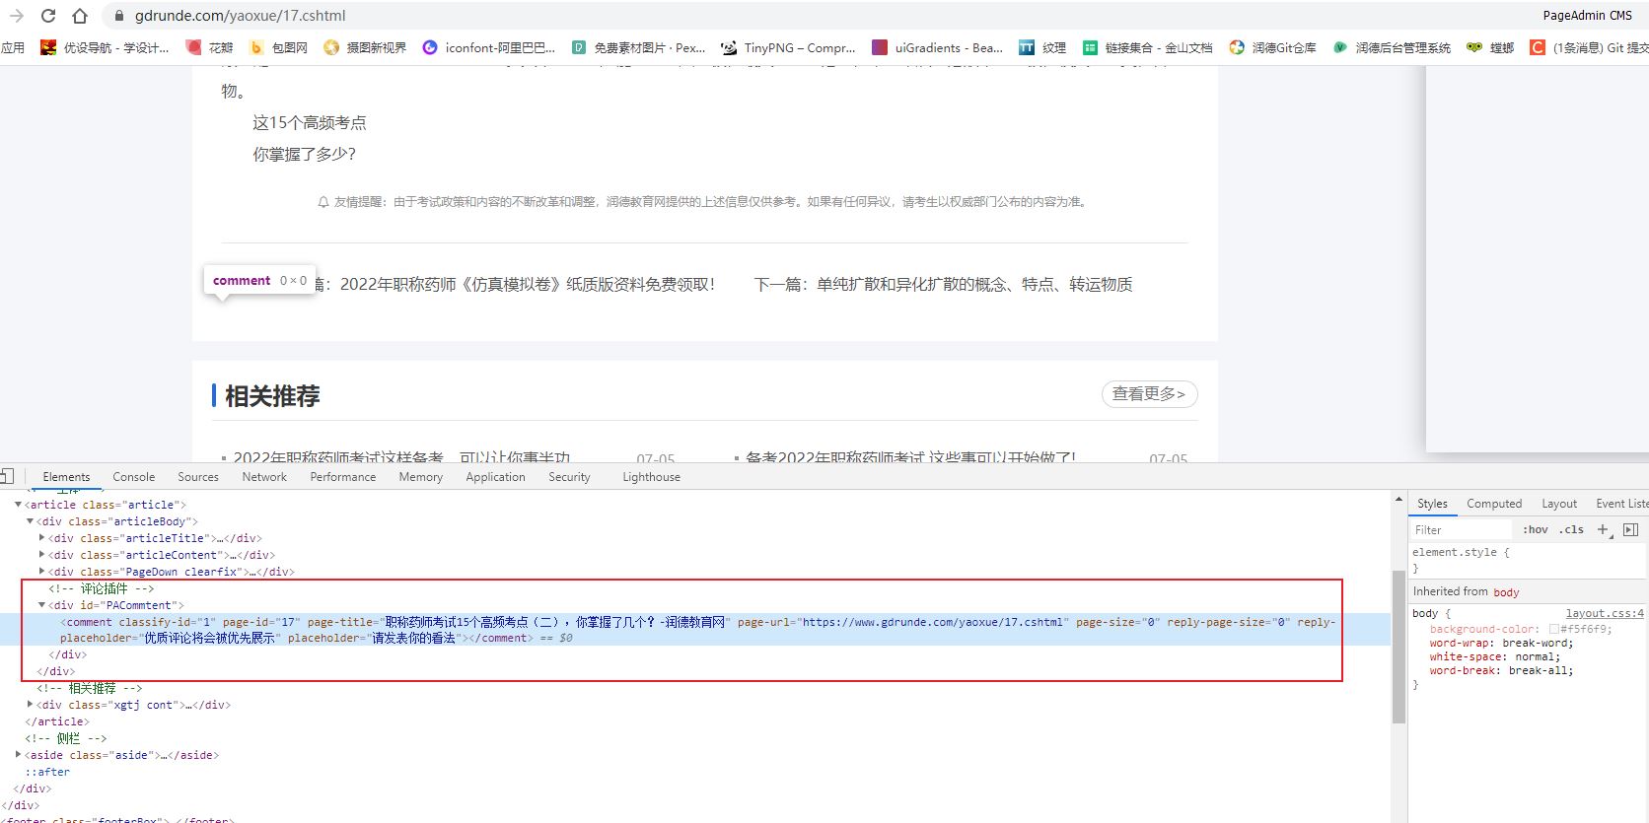1649x823 pixels.
Task: Open the layout.css:4 source link
Action: [1605, 613]
